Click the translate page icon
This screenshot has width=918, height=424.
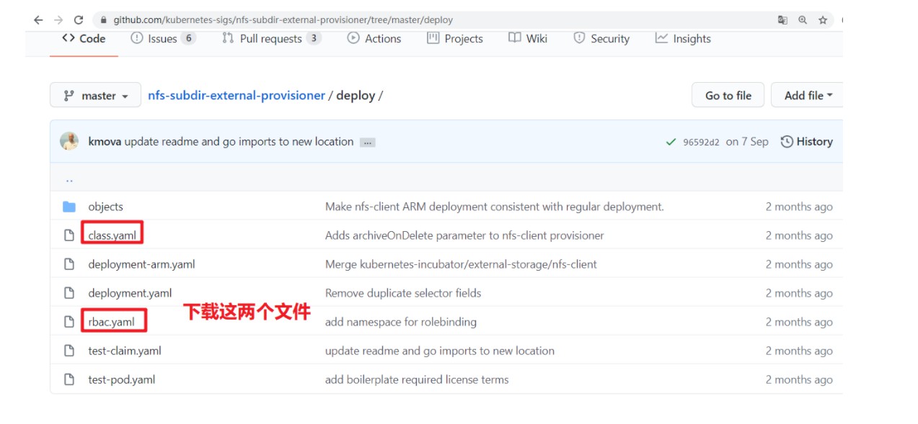782,20
